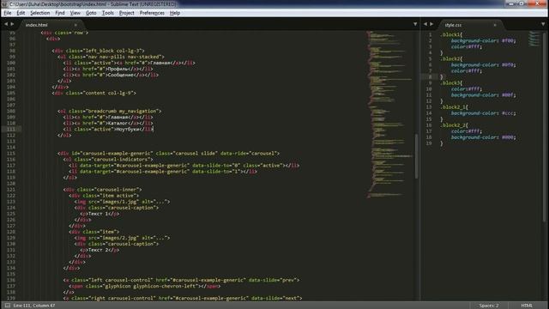Go to next tab in right pane
This screenshot has width=549, height=309.
pyautogui.click(x=431, y=24)
